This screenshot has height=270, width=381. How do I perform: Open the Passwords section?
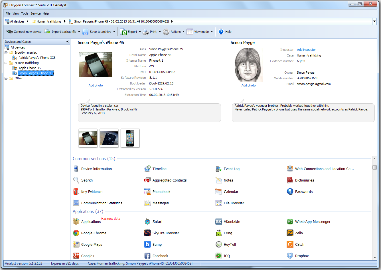[300, 192]
